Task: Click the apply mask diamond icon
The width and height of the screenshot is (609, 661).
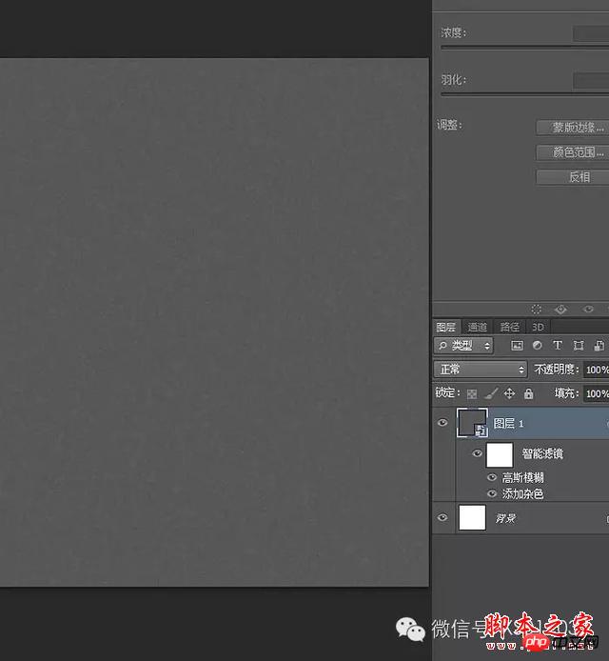Action: click(560, 310)
